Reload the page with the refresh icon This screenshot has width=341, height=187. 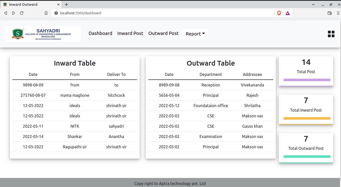[22, 13]
